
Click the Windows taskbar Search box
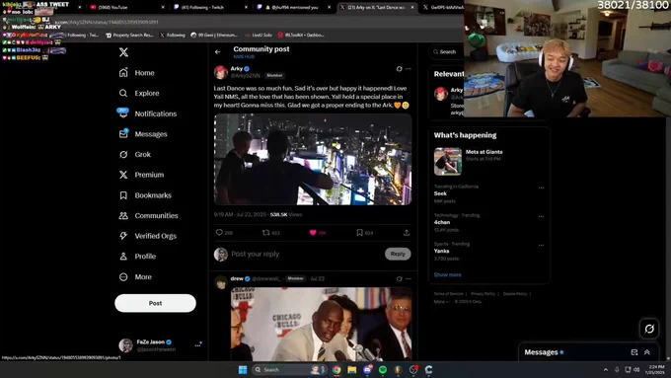point(289,370)
